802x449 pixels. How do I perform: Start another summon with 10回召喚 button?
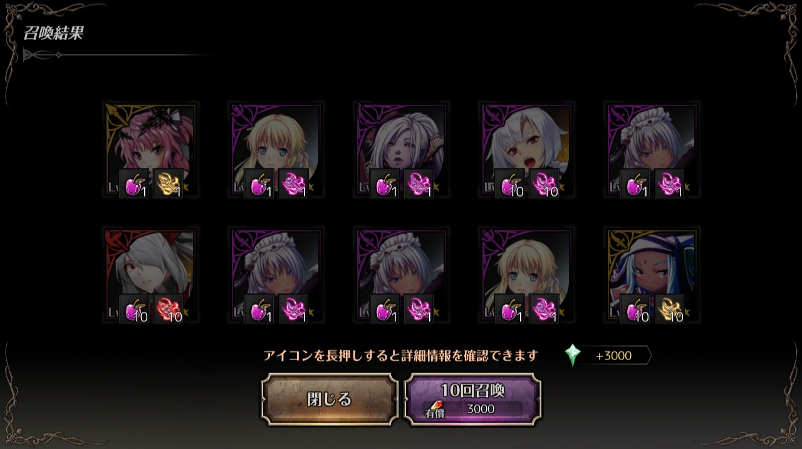point(472,400)
